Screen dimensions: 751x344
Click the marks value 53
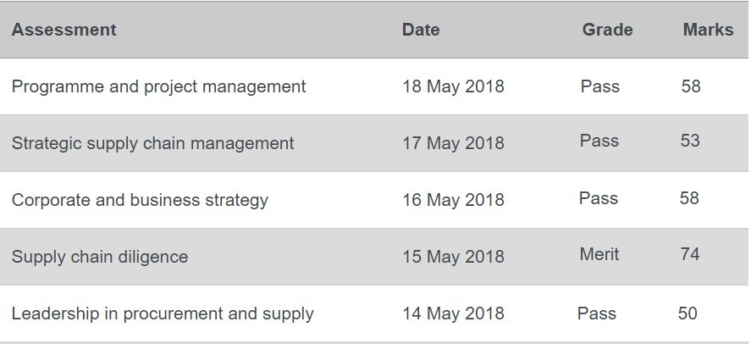coord(690,141)
